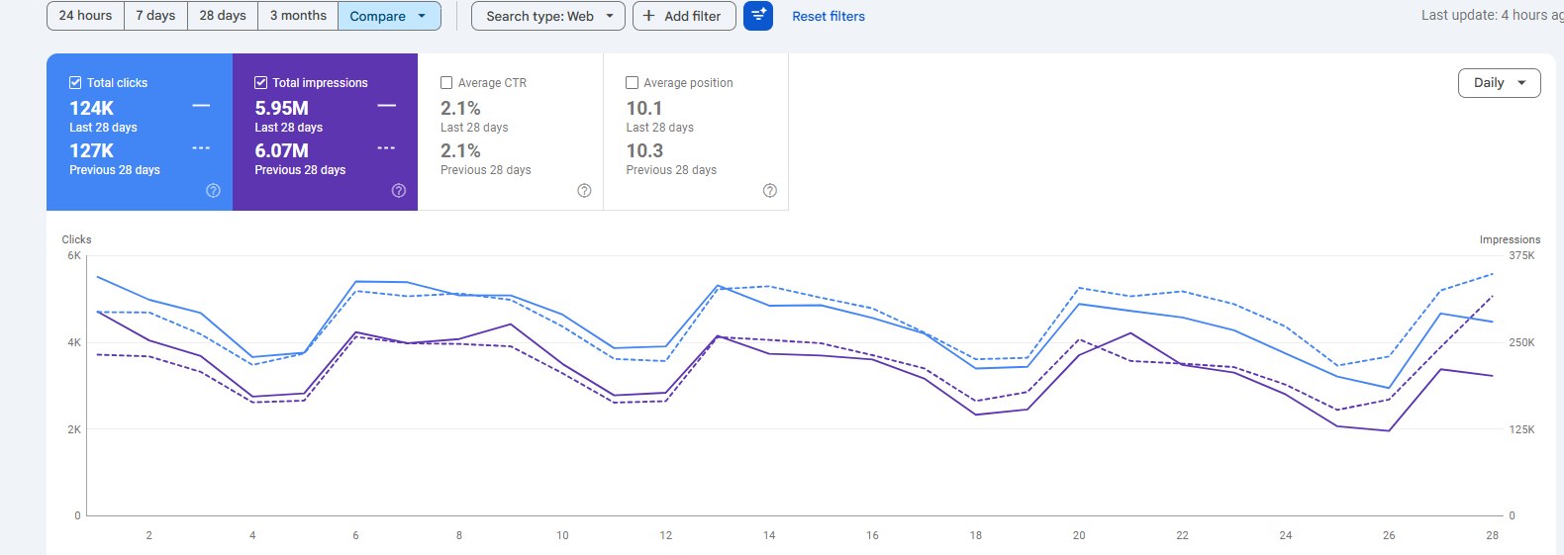Click the Reset filters link

[829, 16]
